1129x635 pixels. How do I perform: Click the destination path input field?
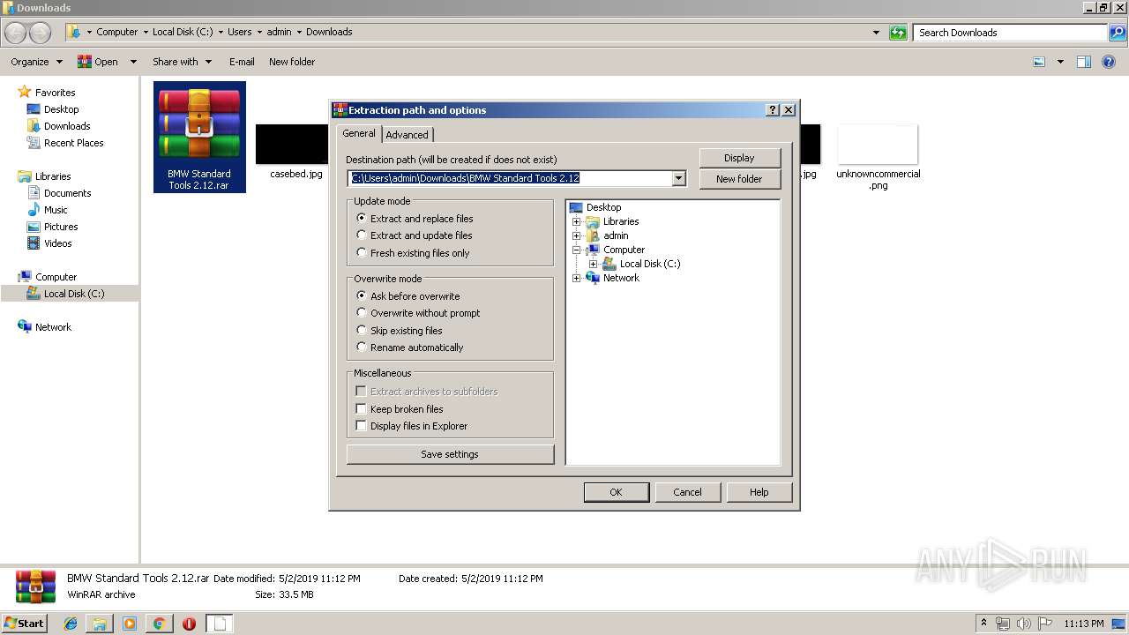click(510, 178)
